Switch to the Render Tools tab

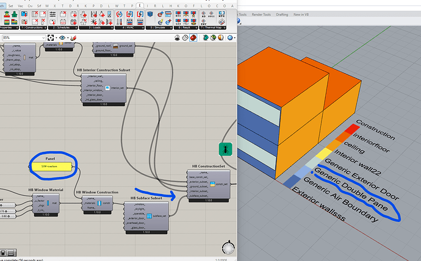point(261,15)
